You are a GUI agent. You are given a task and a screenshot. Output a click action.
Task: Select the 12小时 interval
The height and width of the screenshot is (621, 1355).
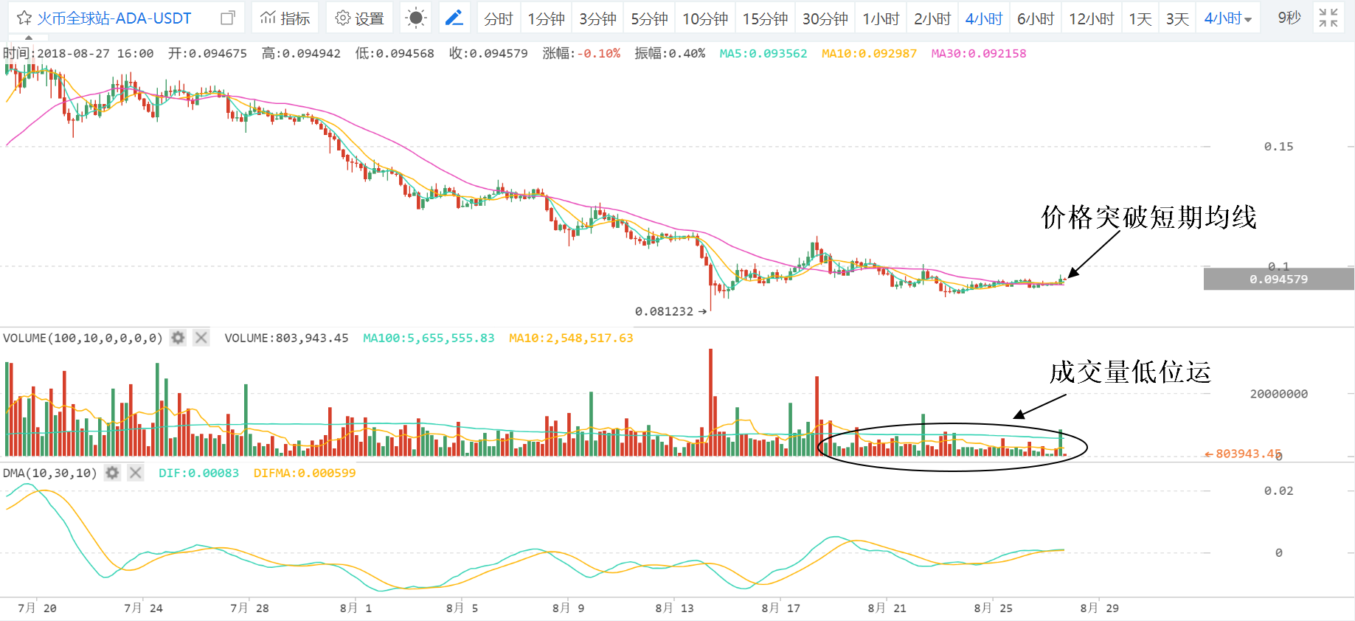click(1092, 18)
